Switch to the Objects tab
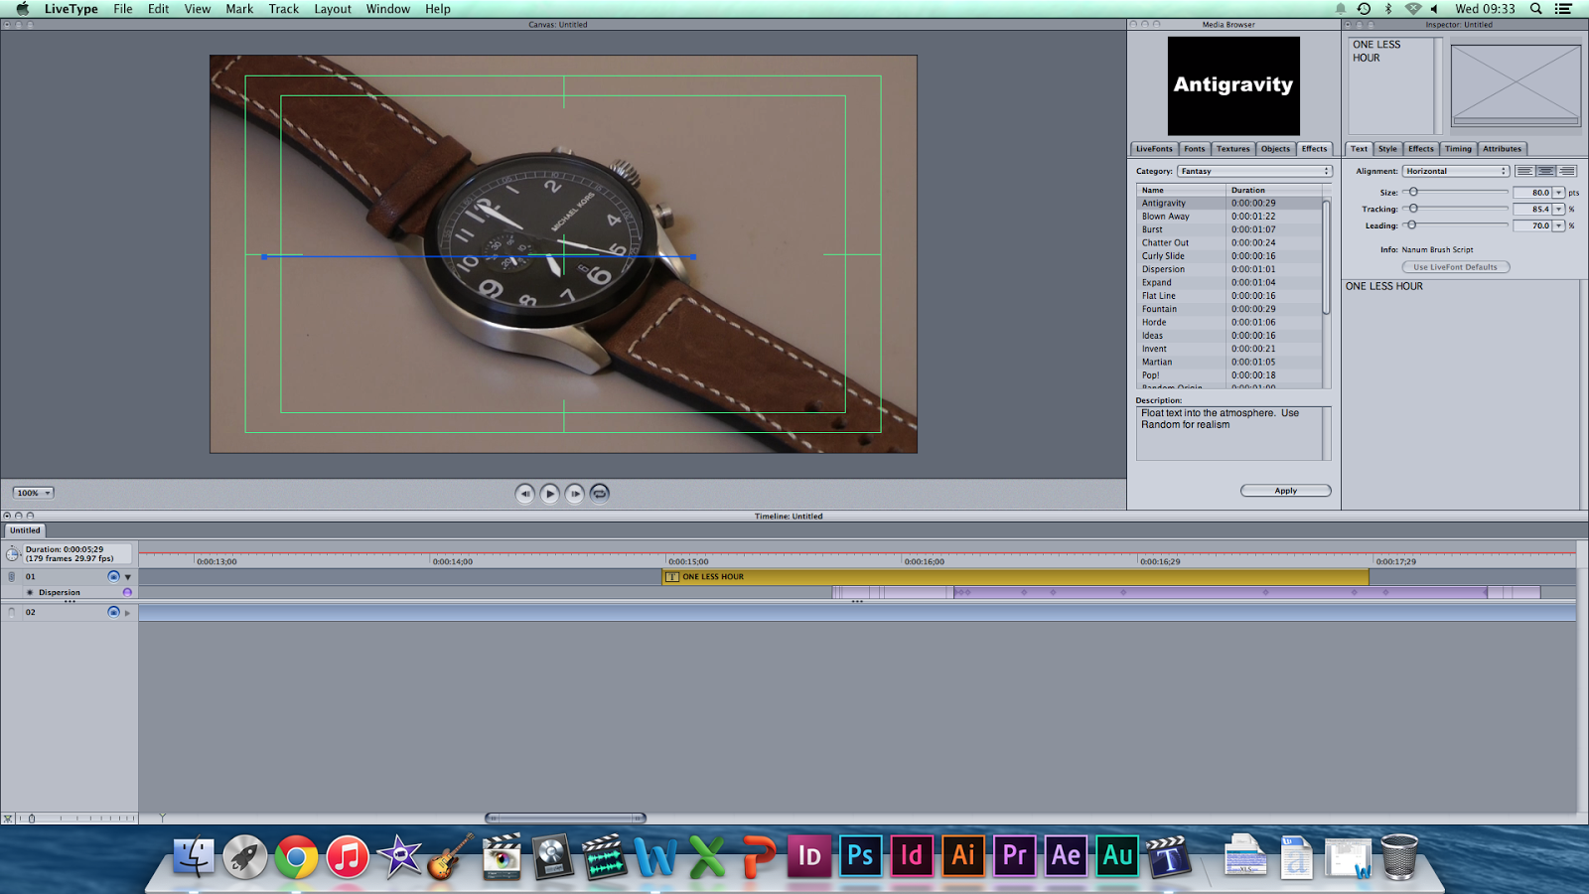Image resolution: width=1589 pixels, height=894 pixels. click(1276, 149)
